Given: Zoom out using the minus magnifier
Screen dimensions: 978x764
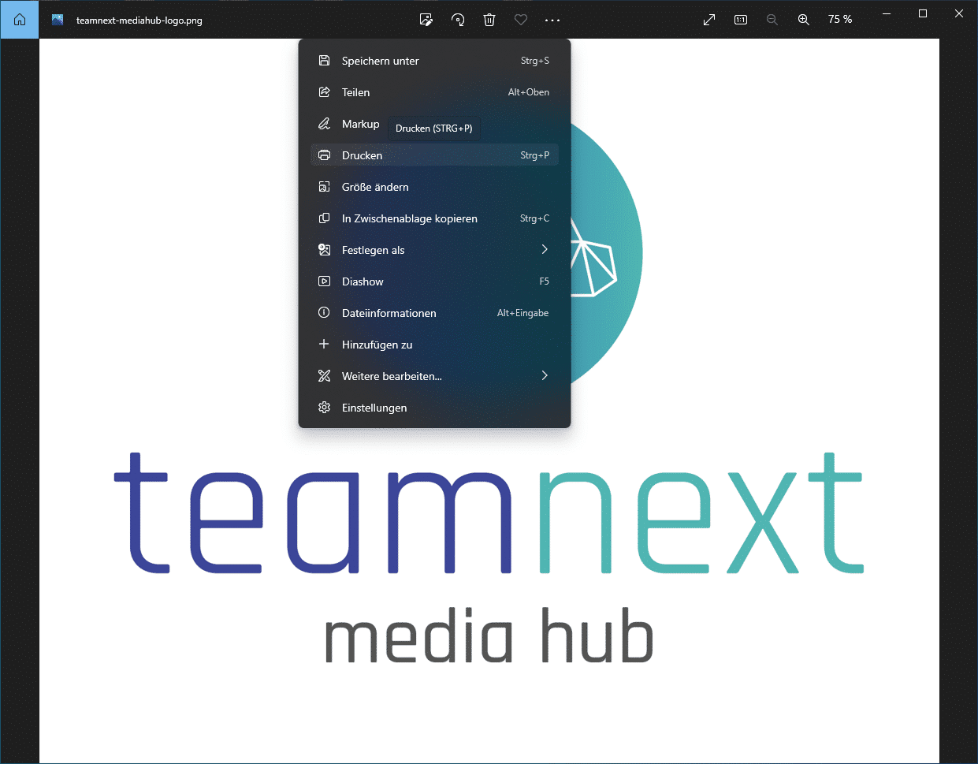Looking at the screenshot, I should 772,20.
